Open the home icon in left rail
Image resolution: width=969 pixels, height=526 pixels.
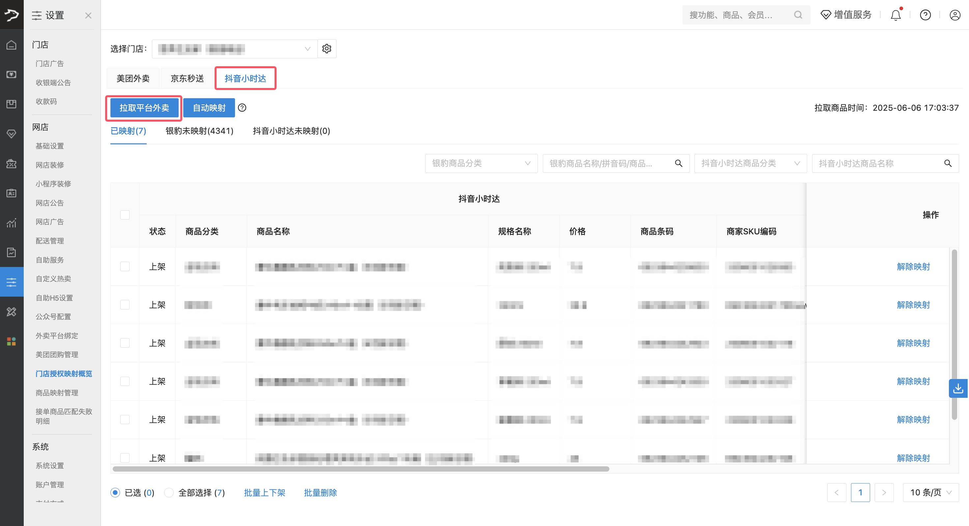point(12,45)
